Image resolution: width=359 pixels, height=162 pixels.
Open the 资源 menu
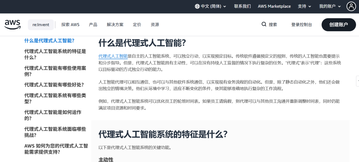tap(155, 25)
